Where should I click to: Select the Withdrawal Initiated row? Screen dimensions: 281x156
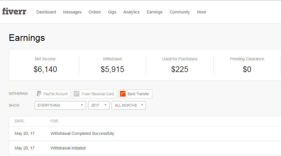[145, 148]
